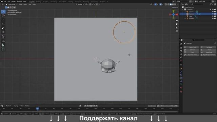
Task: Open the Texture properties tab
Action: click(181, 91)
